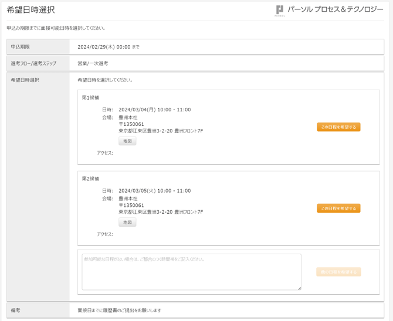This screenshot has width=393, height=321.
Task: Click the disabled 他の日程を希望する button
Action: pos(338,272)
